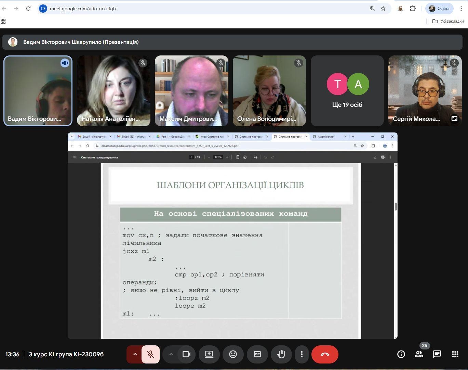The image size is (468, 370).
Task: Click the shared browser's elearn.nubip.edu.ua address bar
Action: coord(229,146)
